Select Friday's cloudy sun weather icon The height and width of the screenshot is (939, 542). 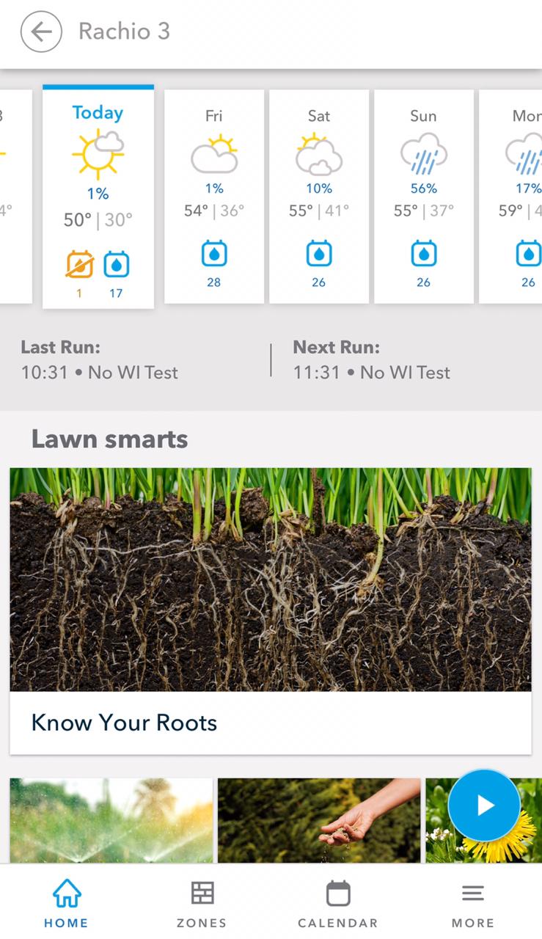pyautogui.click(x=214, y=154)
